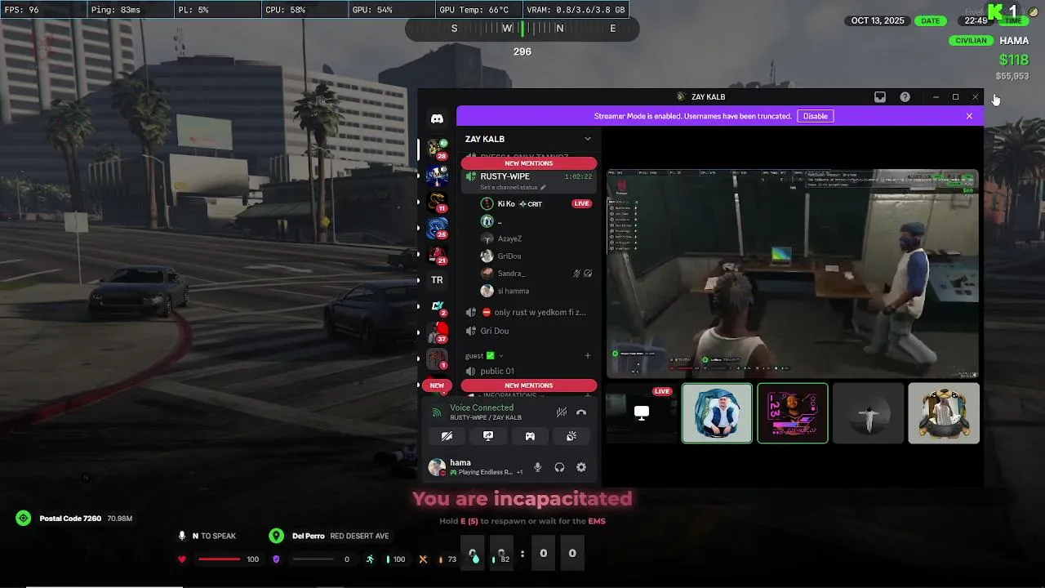Screen dimensions: 1045x588
Task: Click the CIVILIAN job badge
Action: click(971, 41)
